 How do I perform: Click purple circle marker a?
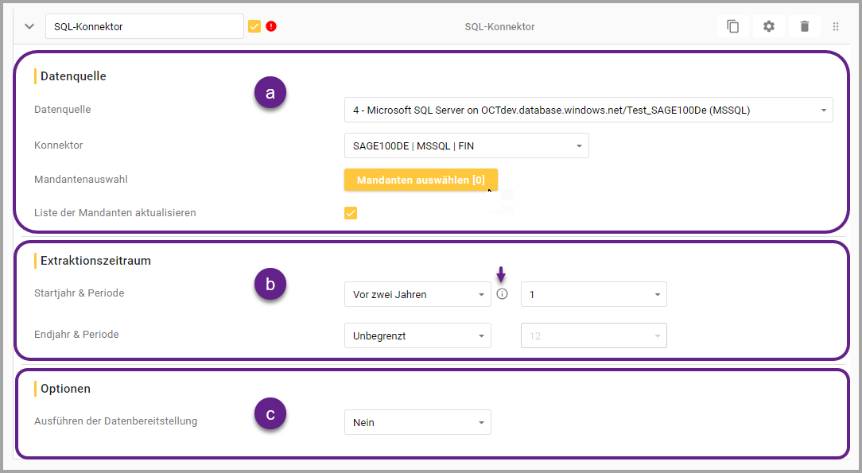tap(270, 93)
